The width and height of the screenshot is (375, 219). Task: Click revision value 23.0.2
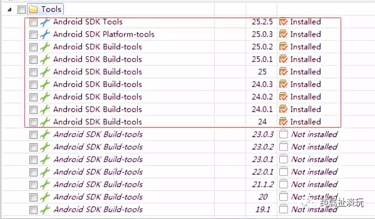coord(263,147)
